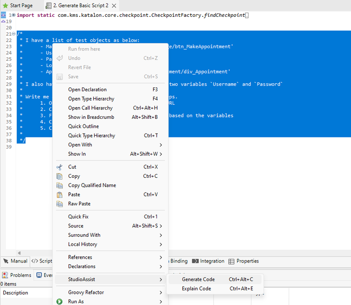The width and height of the screenshot is (351, 305).
Task: Click the Copy icon in context menu
Action: [59, 176]
